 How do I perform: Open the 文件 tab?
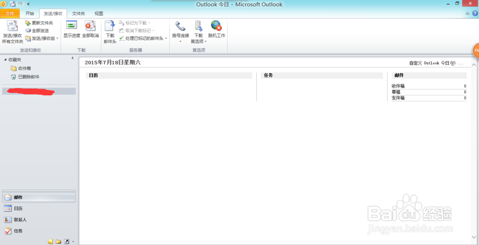coord(10,13)
